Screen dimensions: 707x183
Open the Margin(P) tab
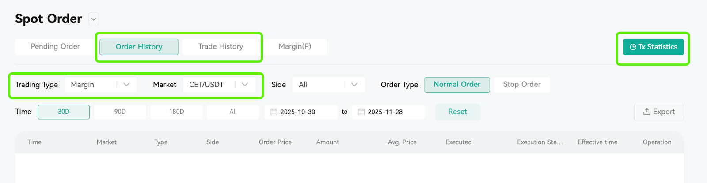click(x=295, y=47)
